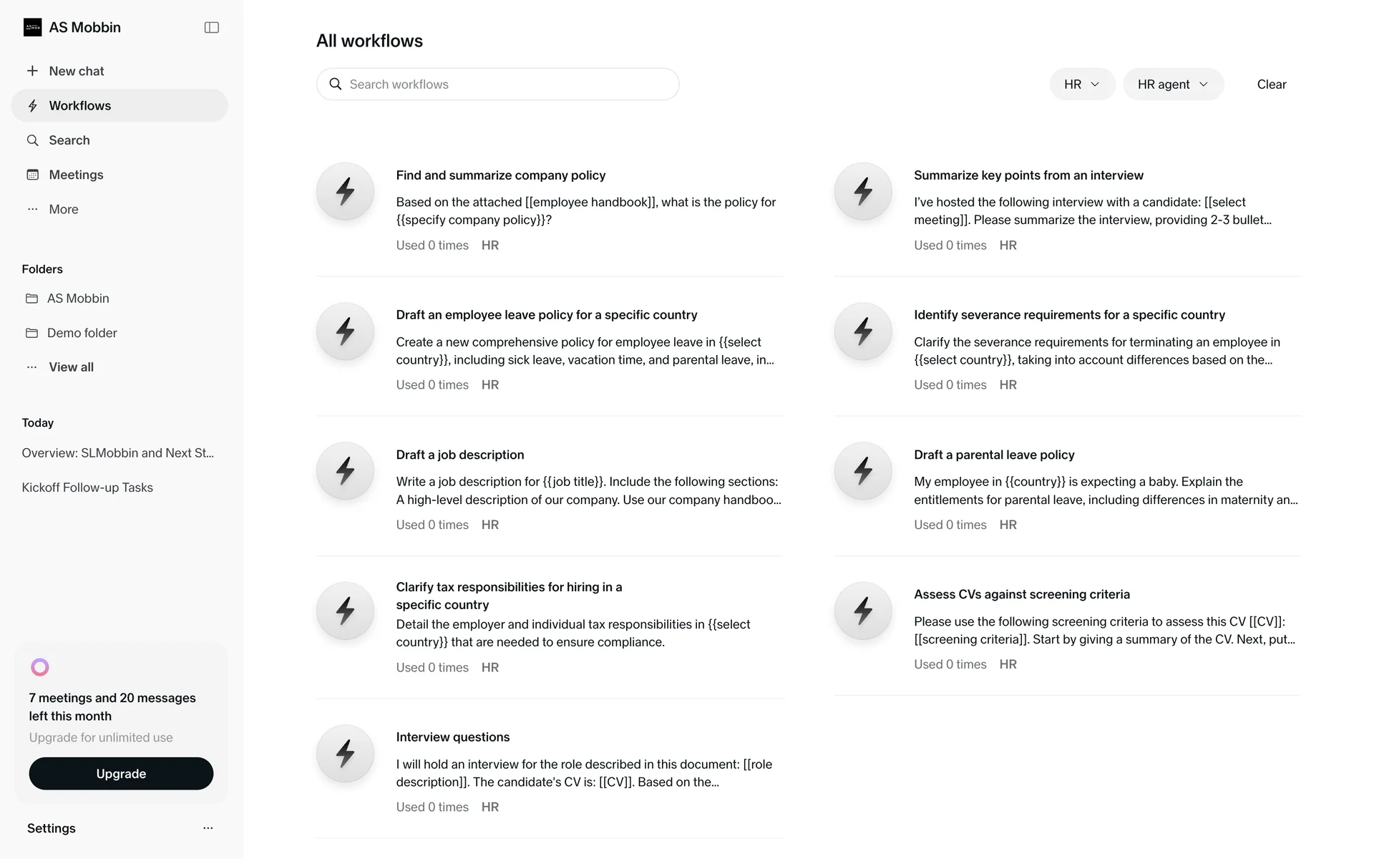This screenshot has width=1374, height=859.
Task: Click the Upgrade button
Action: pos(121,774)
